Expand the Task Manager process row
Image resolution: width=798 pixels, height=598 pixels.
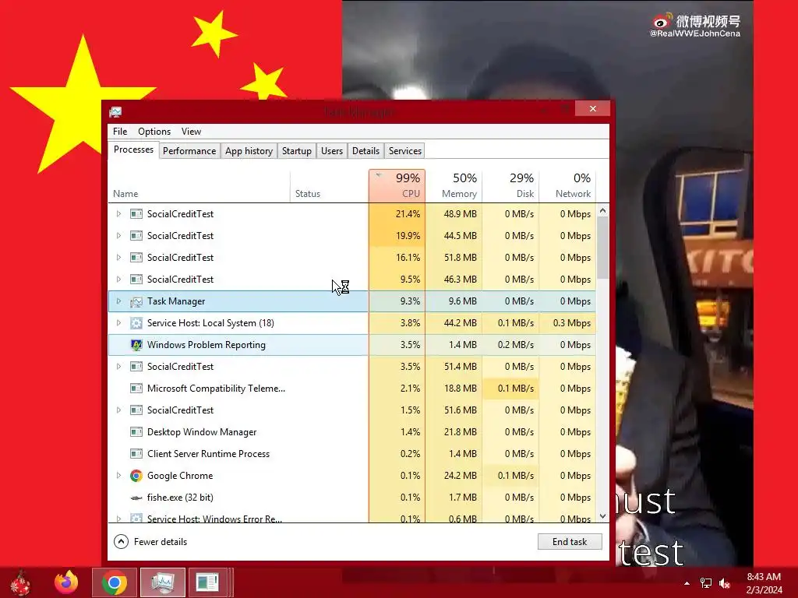pyautogui.click(x=118, y=301)
